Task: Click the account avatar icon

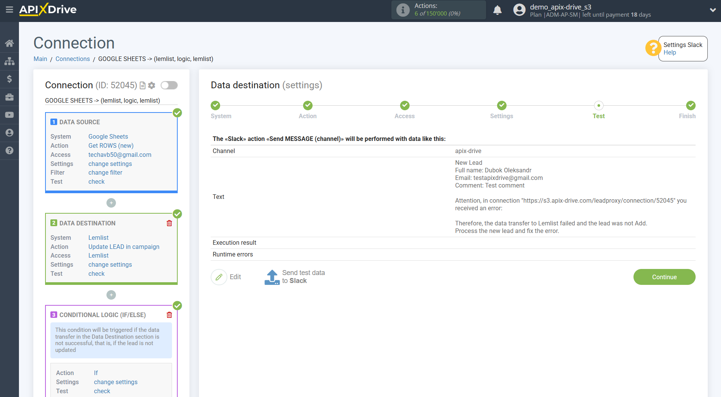Action: (519, 10)
